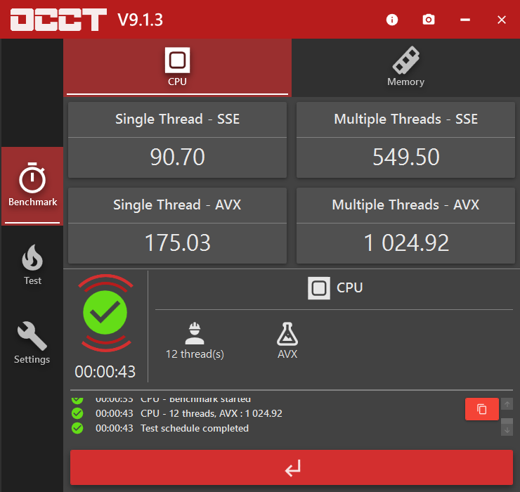Screen dimensions: 520x492
Task: Select the Multiple Threads - AVX card header
Action: coord(405,205)
